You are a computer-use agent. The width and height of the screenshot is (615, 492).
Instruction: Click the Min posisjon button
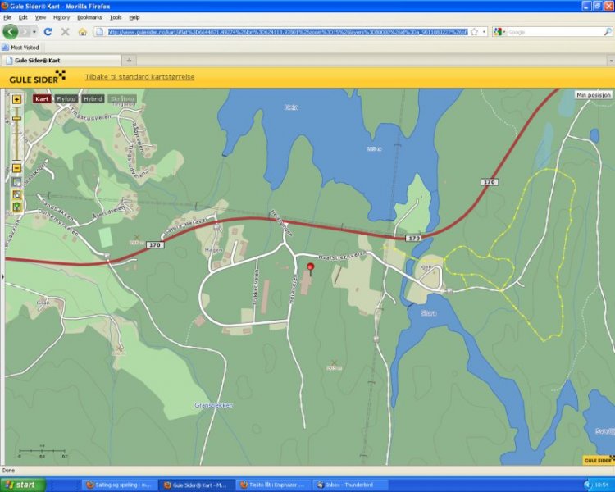click(593, 95)
